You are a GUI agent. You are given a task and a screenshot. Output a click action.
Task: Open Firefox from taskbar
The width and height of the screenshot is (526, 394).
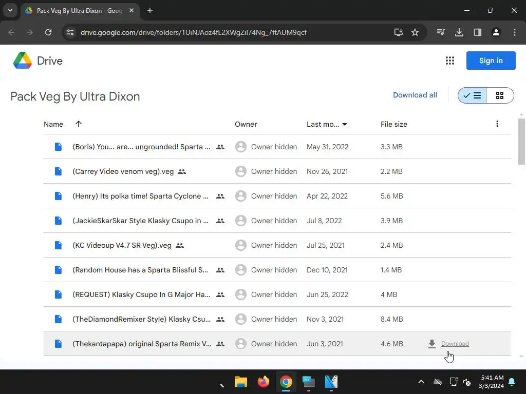[264, 382]
